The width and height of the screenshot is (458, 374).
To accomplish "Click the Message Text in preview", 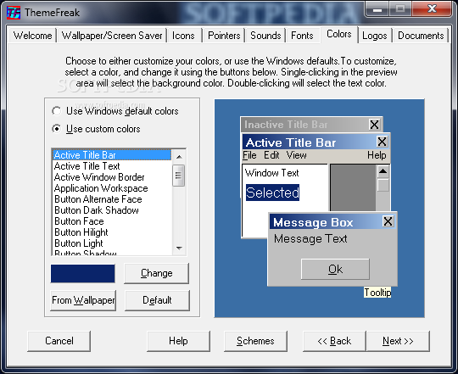I will (310, 239).
